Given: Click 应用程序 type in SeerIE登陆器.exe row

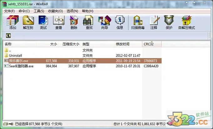Looking at the screenshot, I should click(x=89, y=66).
